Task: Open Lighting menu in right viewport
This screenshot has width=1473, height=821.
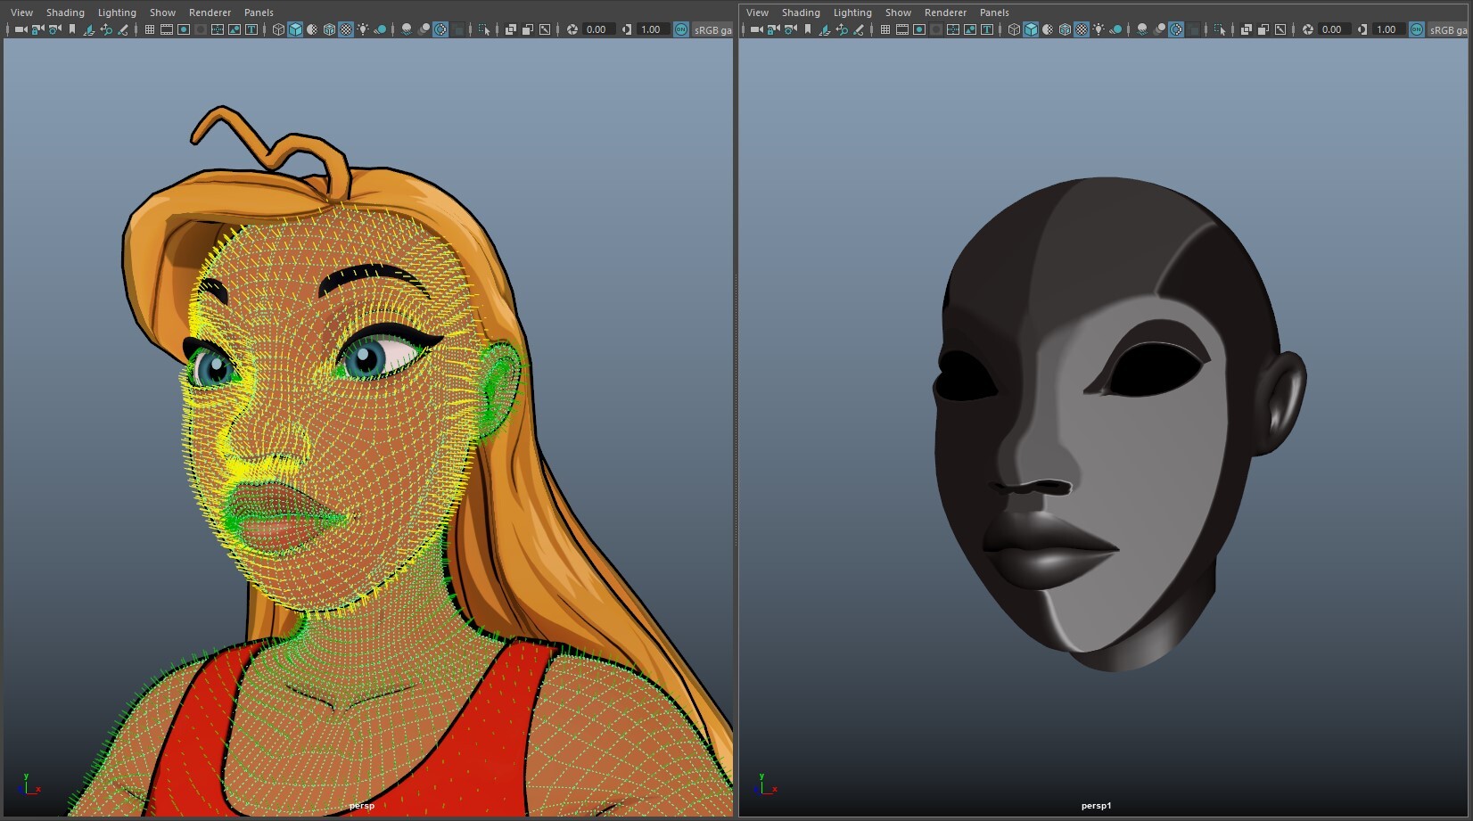Action: pyautogui.click(x=852, y=12)
